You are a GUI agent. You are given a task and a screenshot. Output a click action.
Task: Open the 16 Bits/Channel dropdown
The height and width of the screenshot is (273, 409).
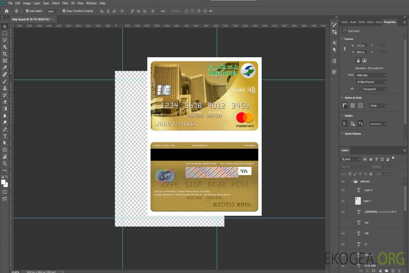pyautogui.click(x=371, y=82)
